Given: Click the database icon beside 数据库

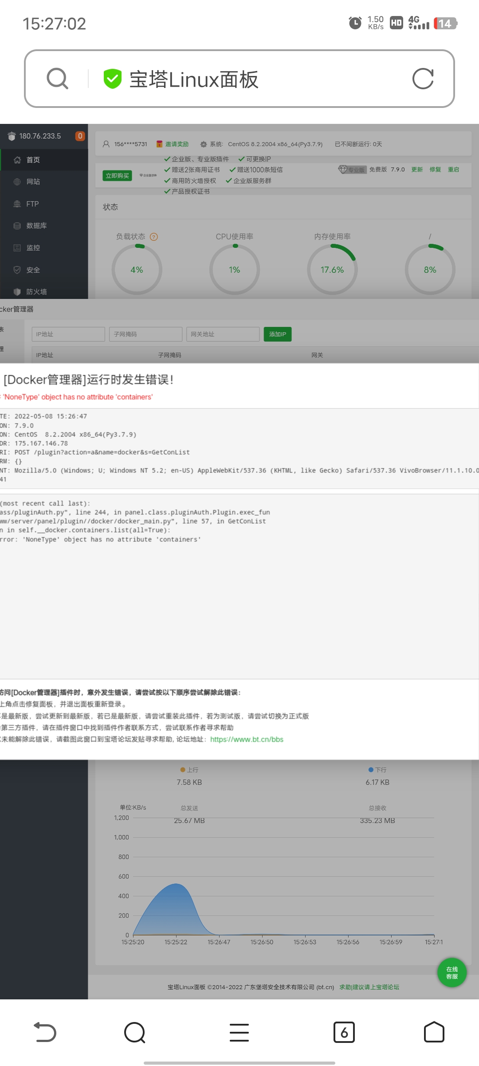Looking at the screenshot, I should 17,226.
